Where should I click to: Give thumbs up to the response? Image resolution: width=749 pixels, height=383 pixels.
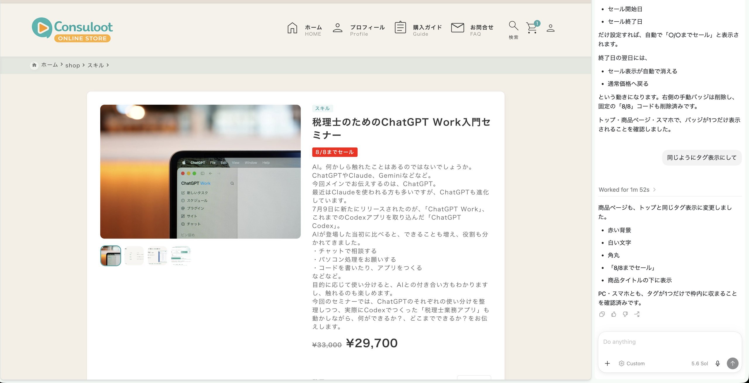pyautogui.click(x=614, y=314)
